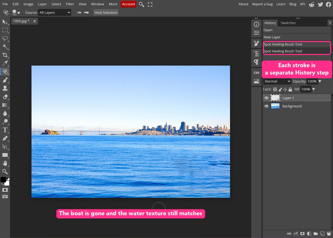The image size is (333, 238).
Task: Choose the Lasso tool
Action: click(x=5, y=38)
